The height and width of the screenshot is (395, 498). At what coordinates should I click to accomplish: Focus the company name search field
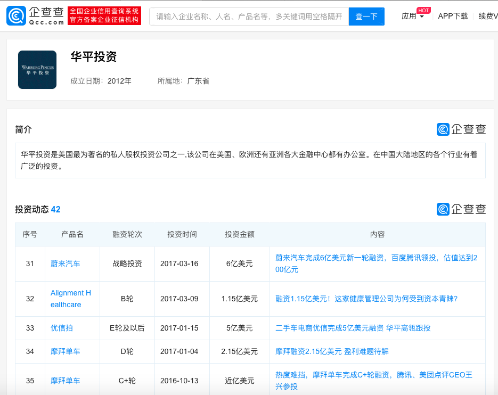click(x=249, y=17)
